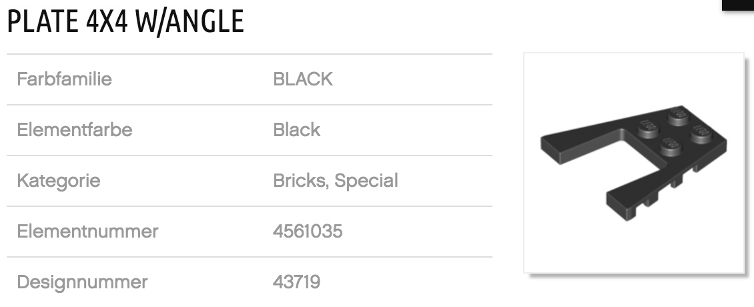Click the BLACK color family value
The width and height of the screenshot is (754, 307).
click(302, 79)
